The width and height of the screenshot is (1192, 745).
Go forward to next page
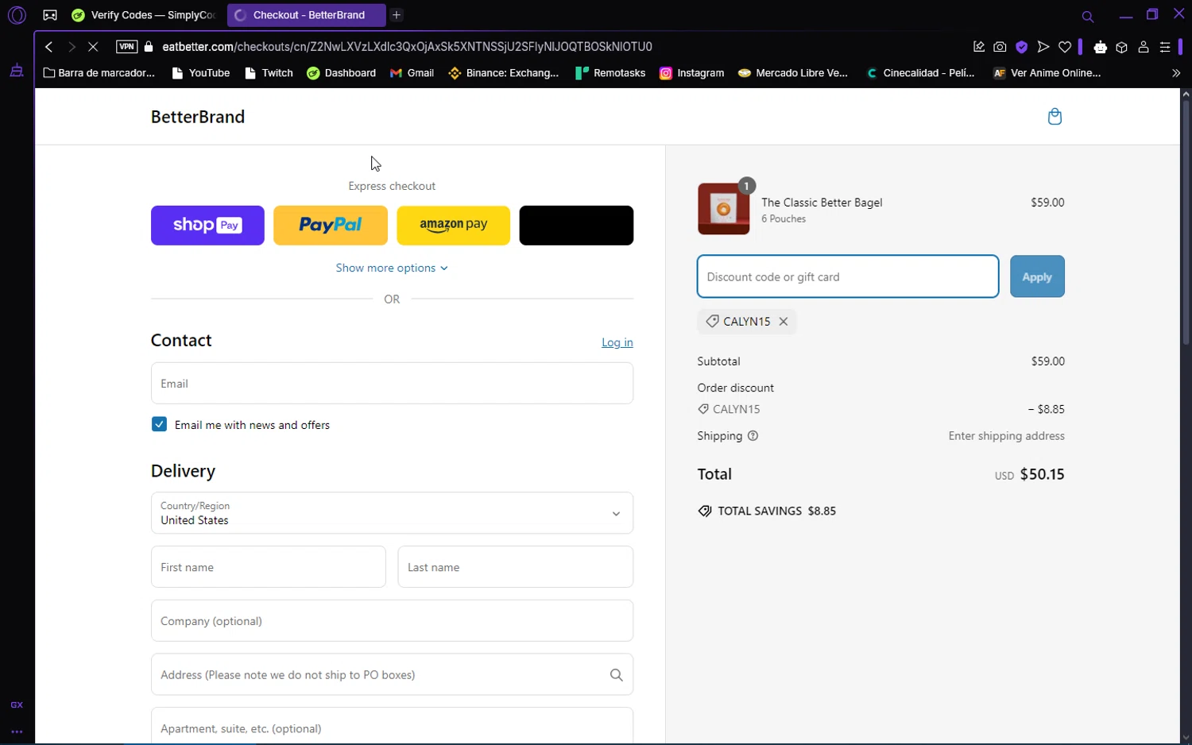pos(72,47)
